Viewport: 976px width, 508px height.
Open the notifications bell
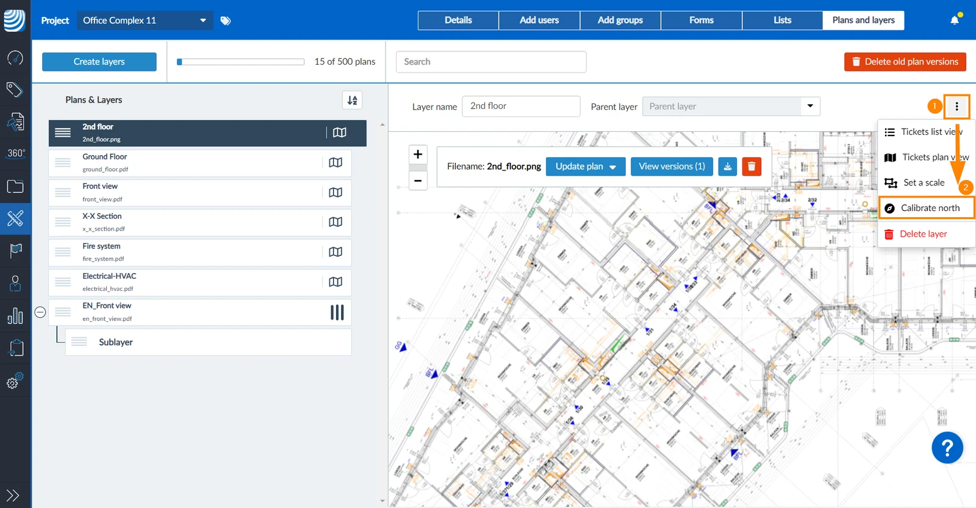click(x=955, y=20)
